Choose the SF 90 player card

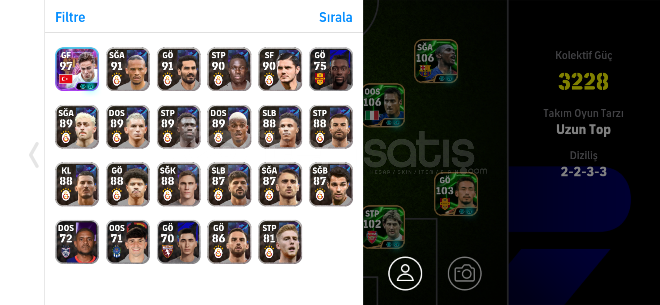tap(280, 69)
